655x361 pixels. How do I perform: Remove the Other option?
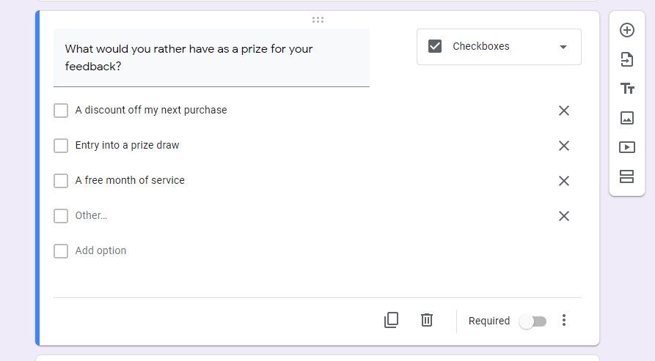point(564,216)
